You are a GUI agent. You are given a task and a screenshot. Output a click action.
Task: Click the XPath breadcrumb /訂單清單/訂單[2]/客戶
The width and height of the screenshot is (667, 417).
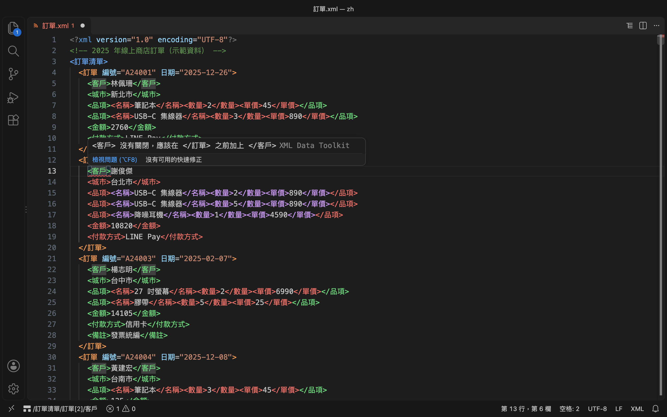coord(60,408)
